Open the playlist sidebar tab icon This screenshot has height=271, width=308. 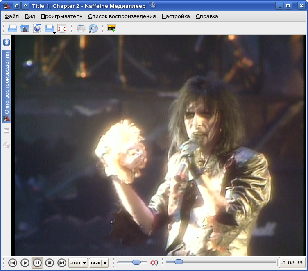tap(7, 130)
